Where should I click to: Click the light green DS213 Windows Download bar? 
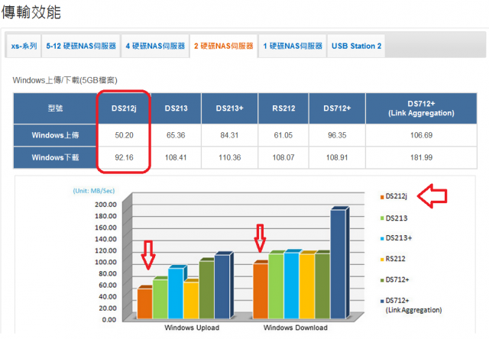(x=276, y=286)
